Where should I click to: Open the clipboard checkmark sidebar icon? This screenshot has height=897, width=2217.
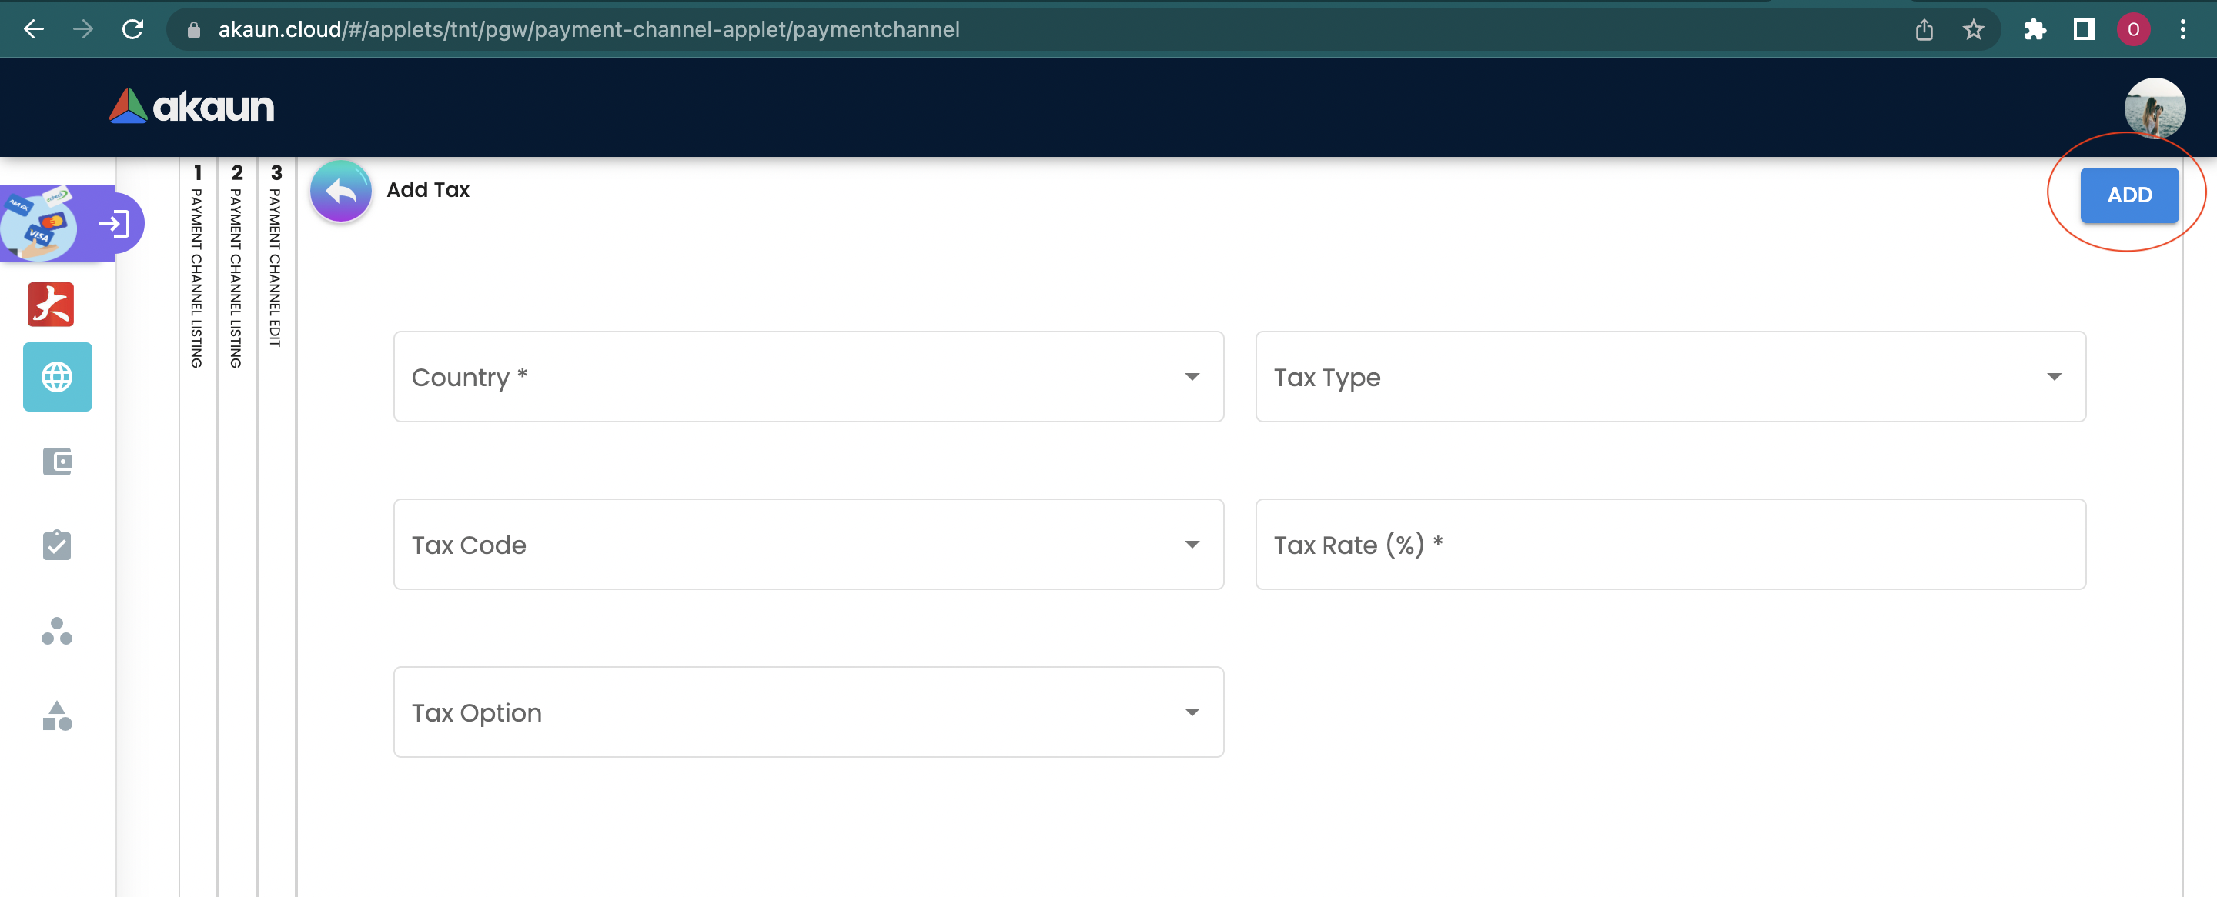[57, 545]
